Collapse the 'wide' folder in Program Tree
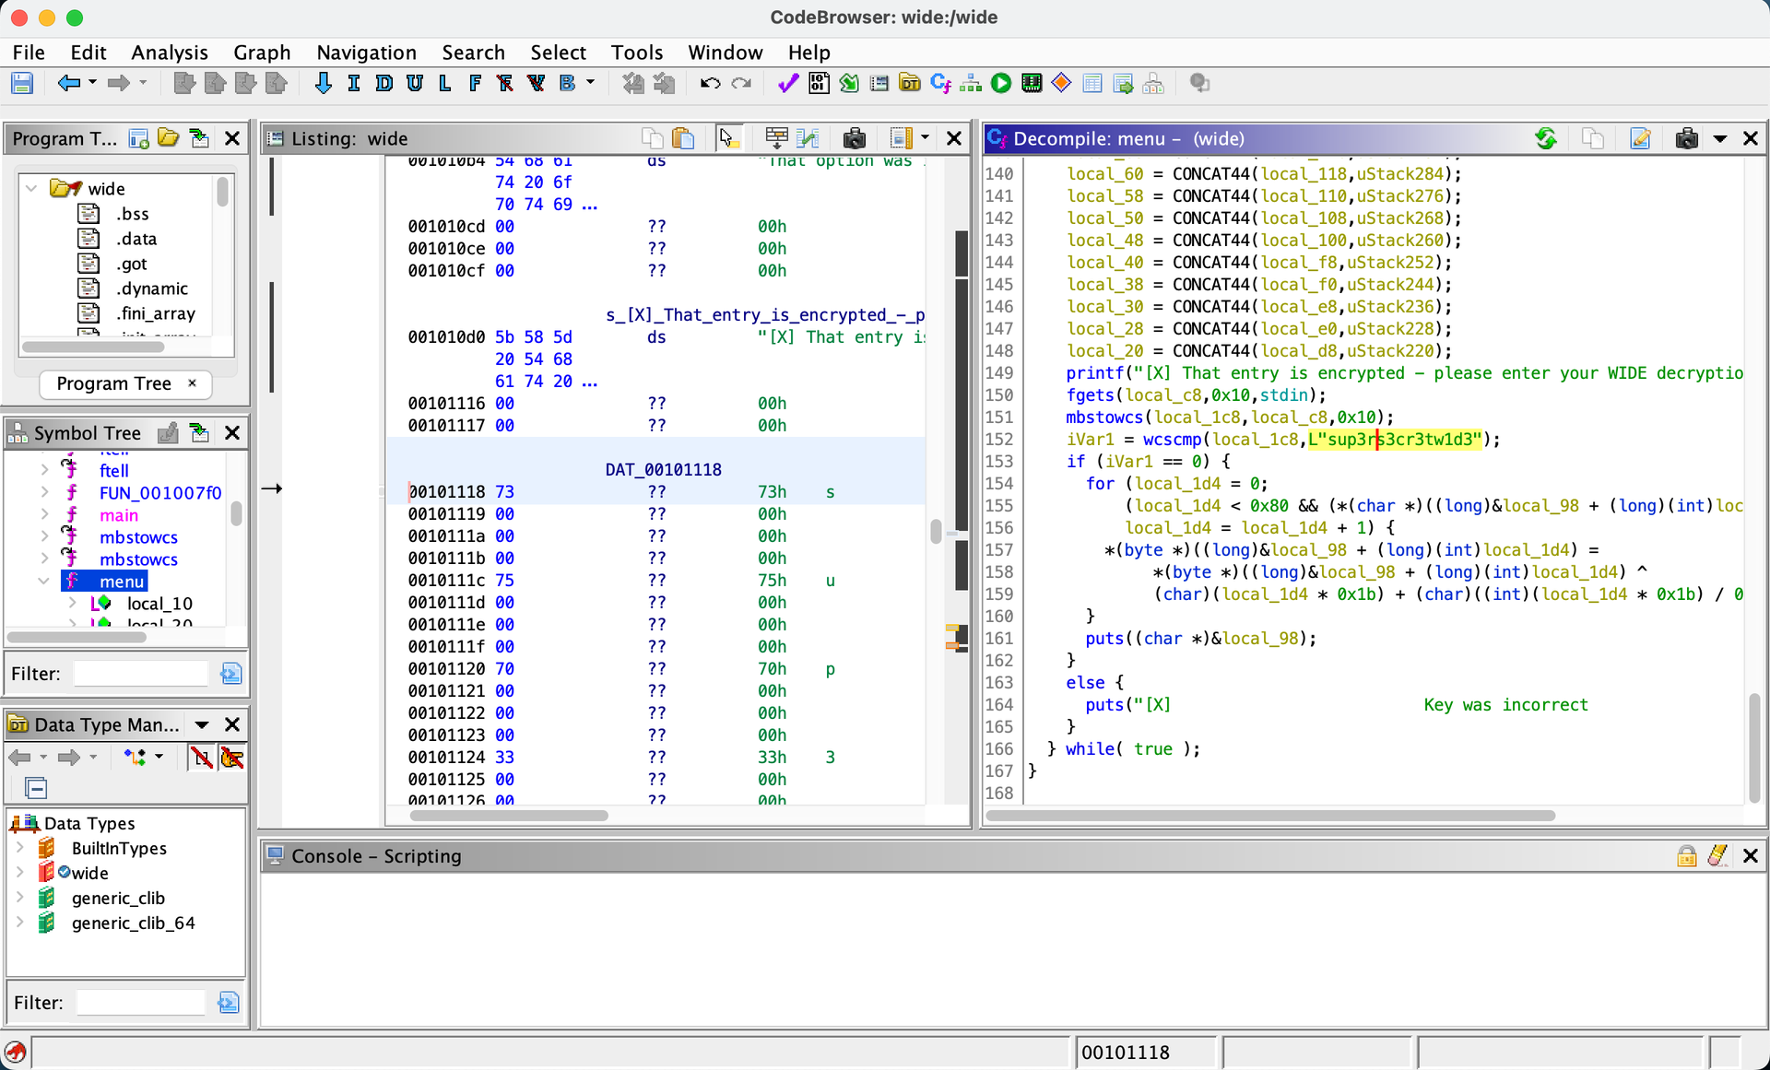Screen dimensions: 1770x1070 coord(31,188)
